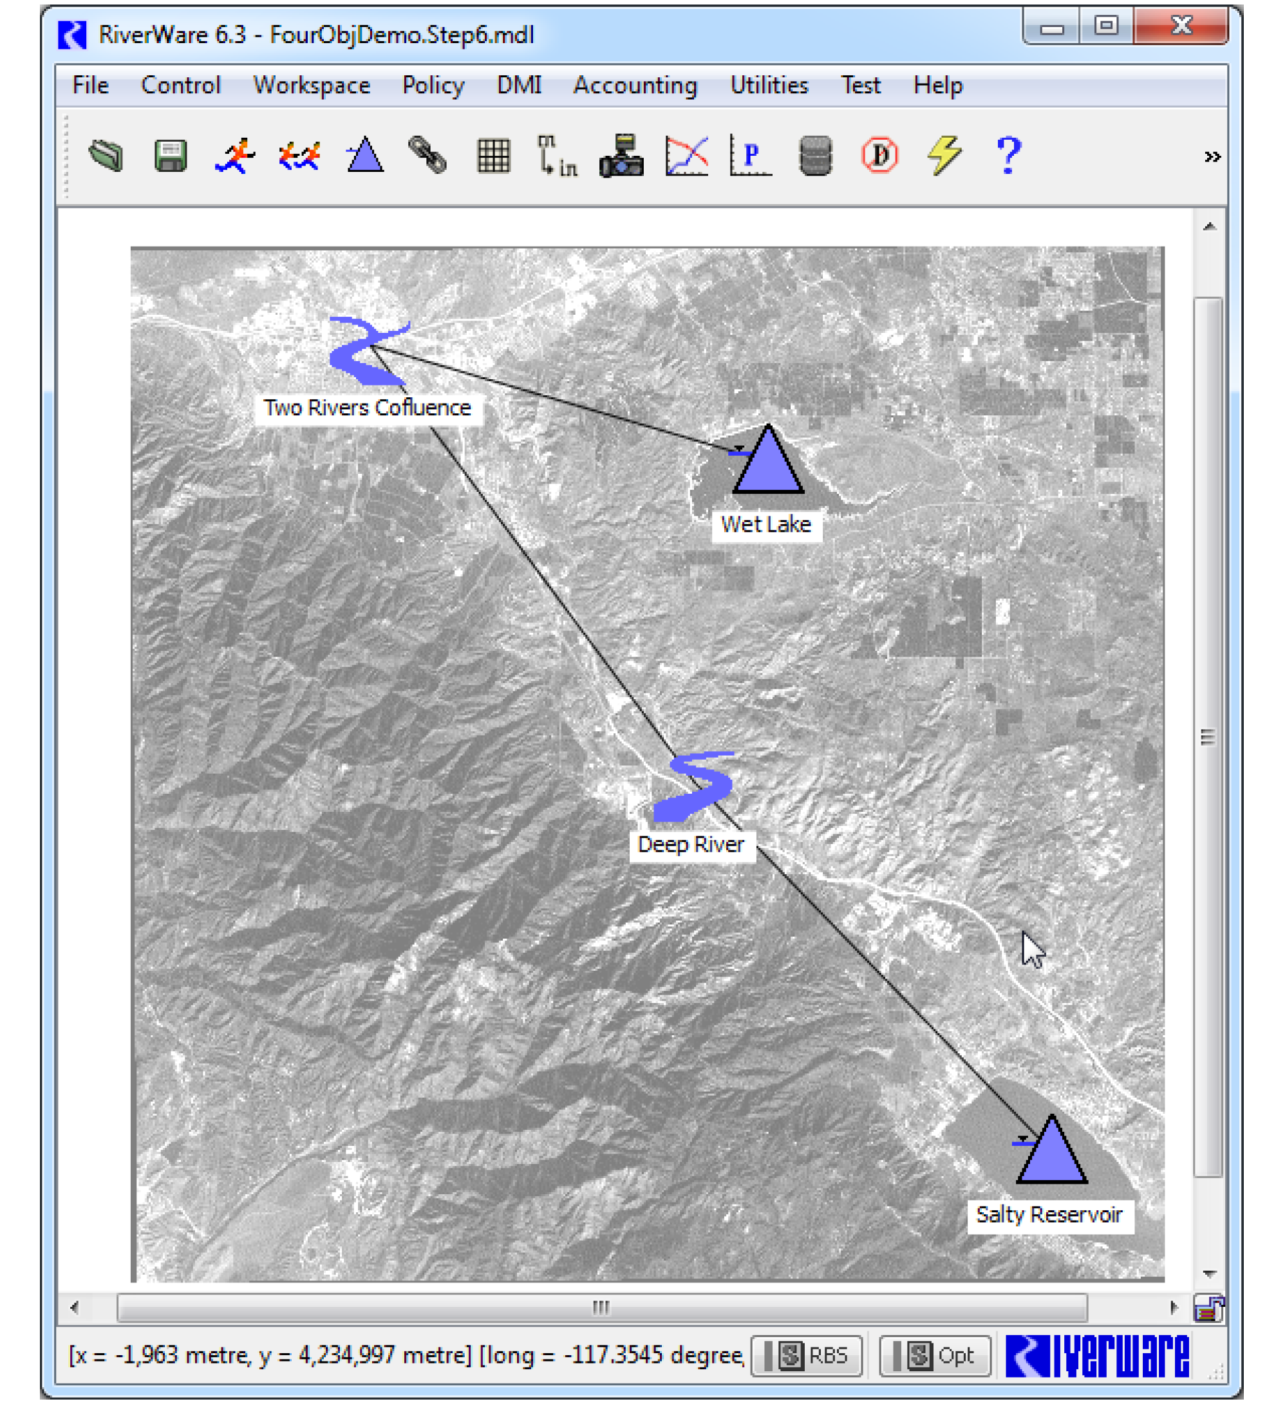Open the Policy menu
The width and height of the screenshot is (1267, 1406).
(x=433, y=86)
